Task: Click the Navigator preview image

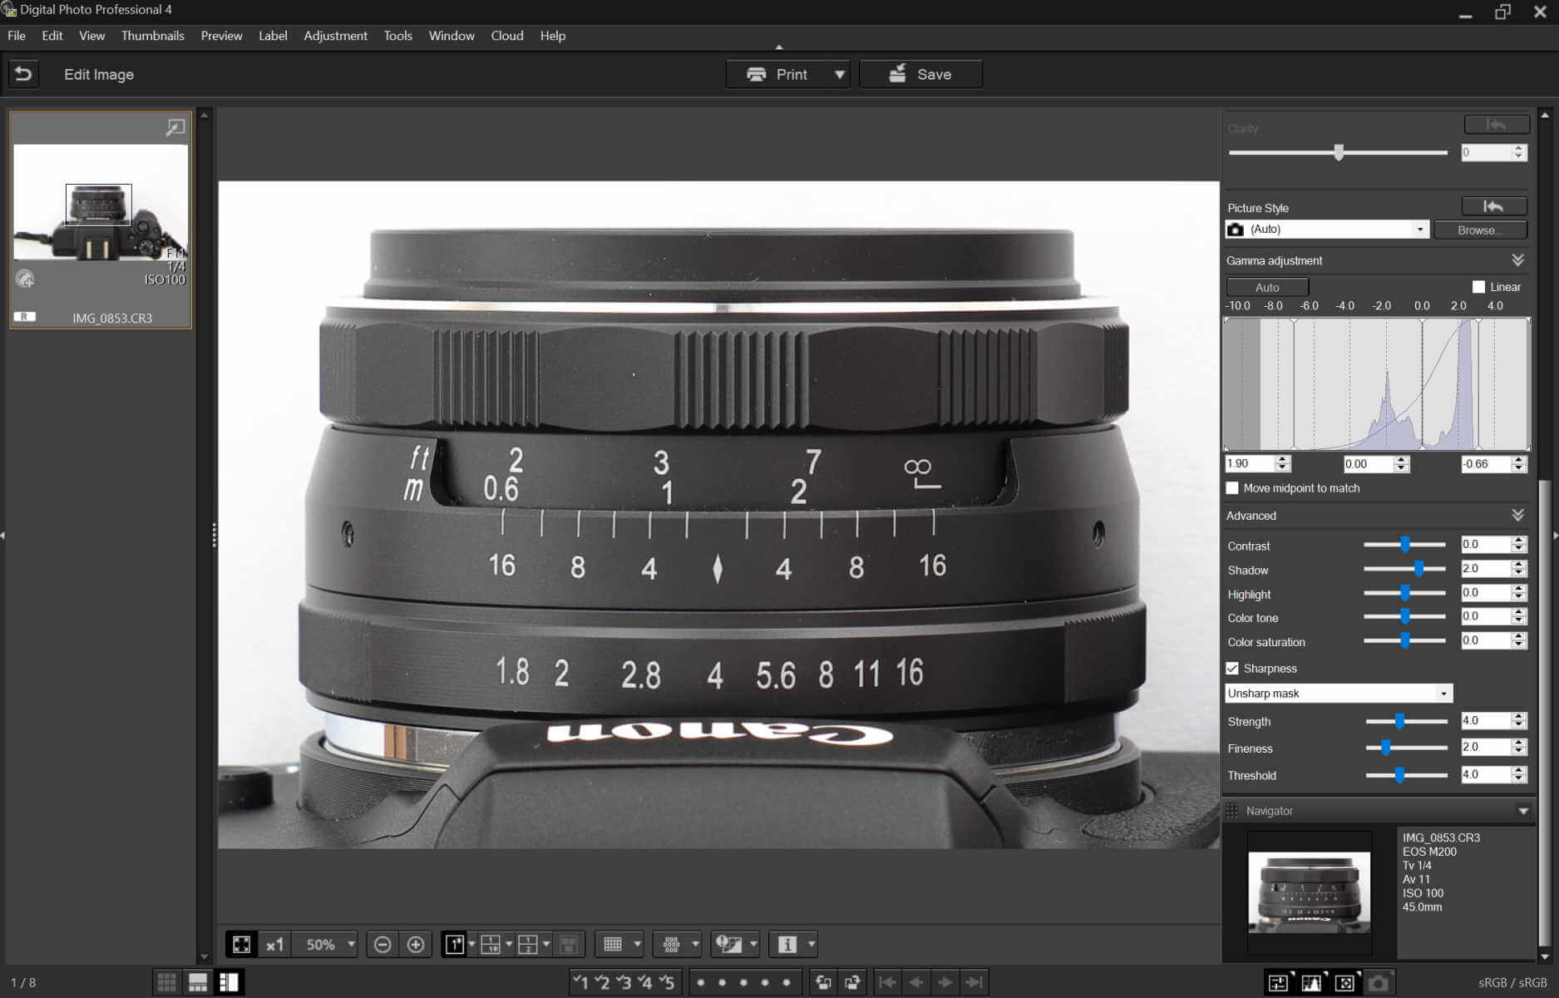Action: point(1310,892)
